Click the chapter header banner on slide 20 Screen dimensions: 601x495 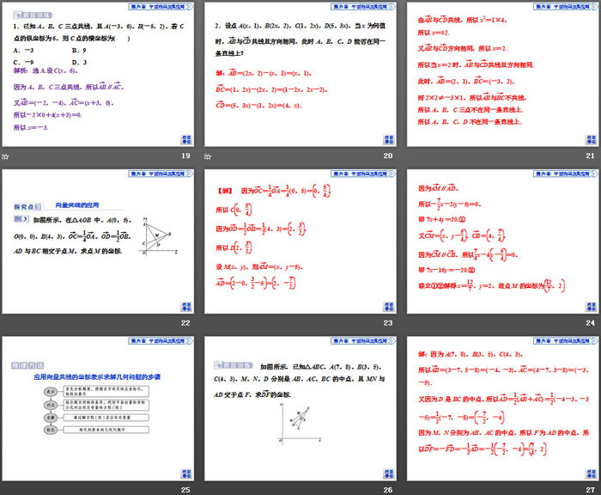(363, 7)
